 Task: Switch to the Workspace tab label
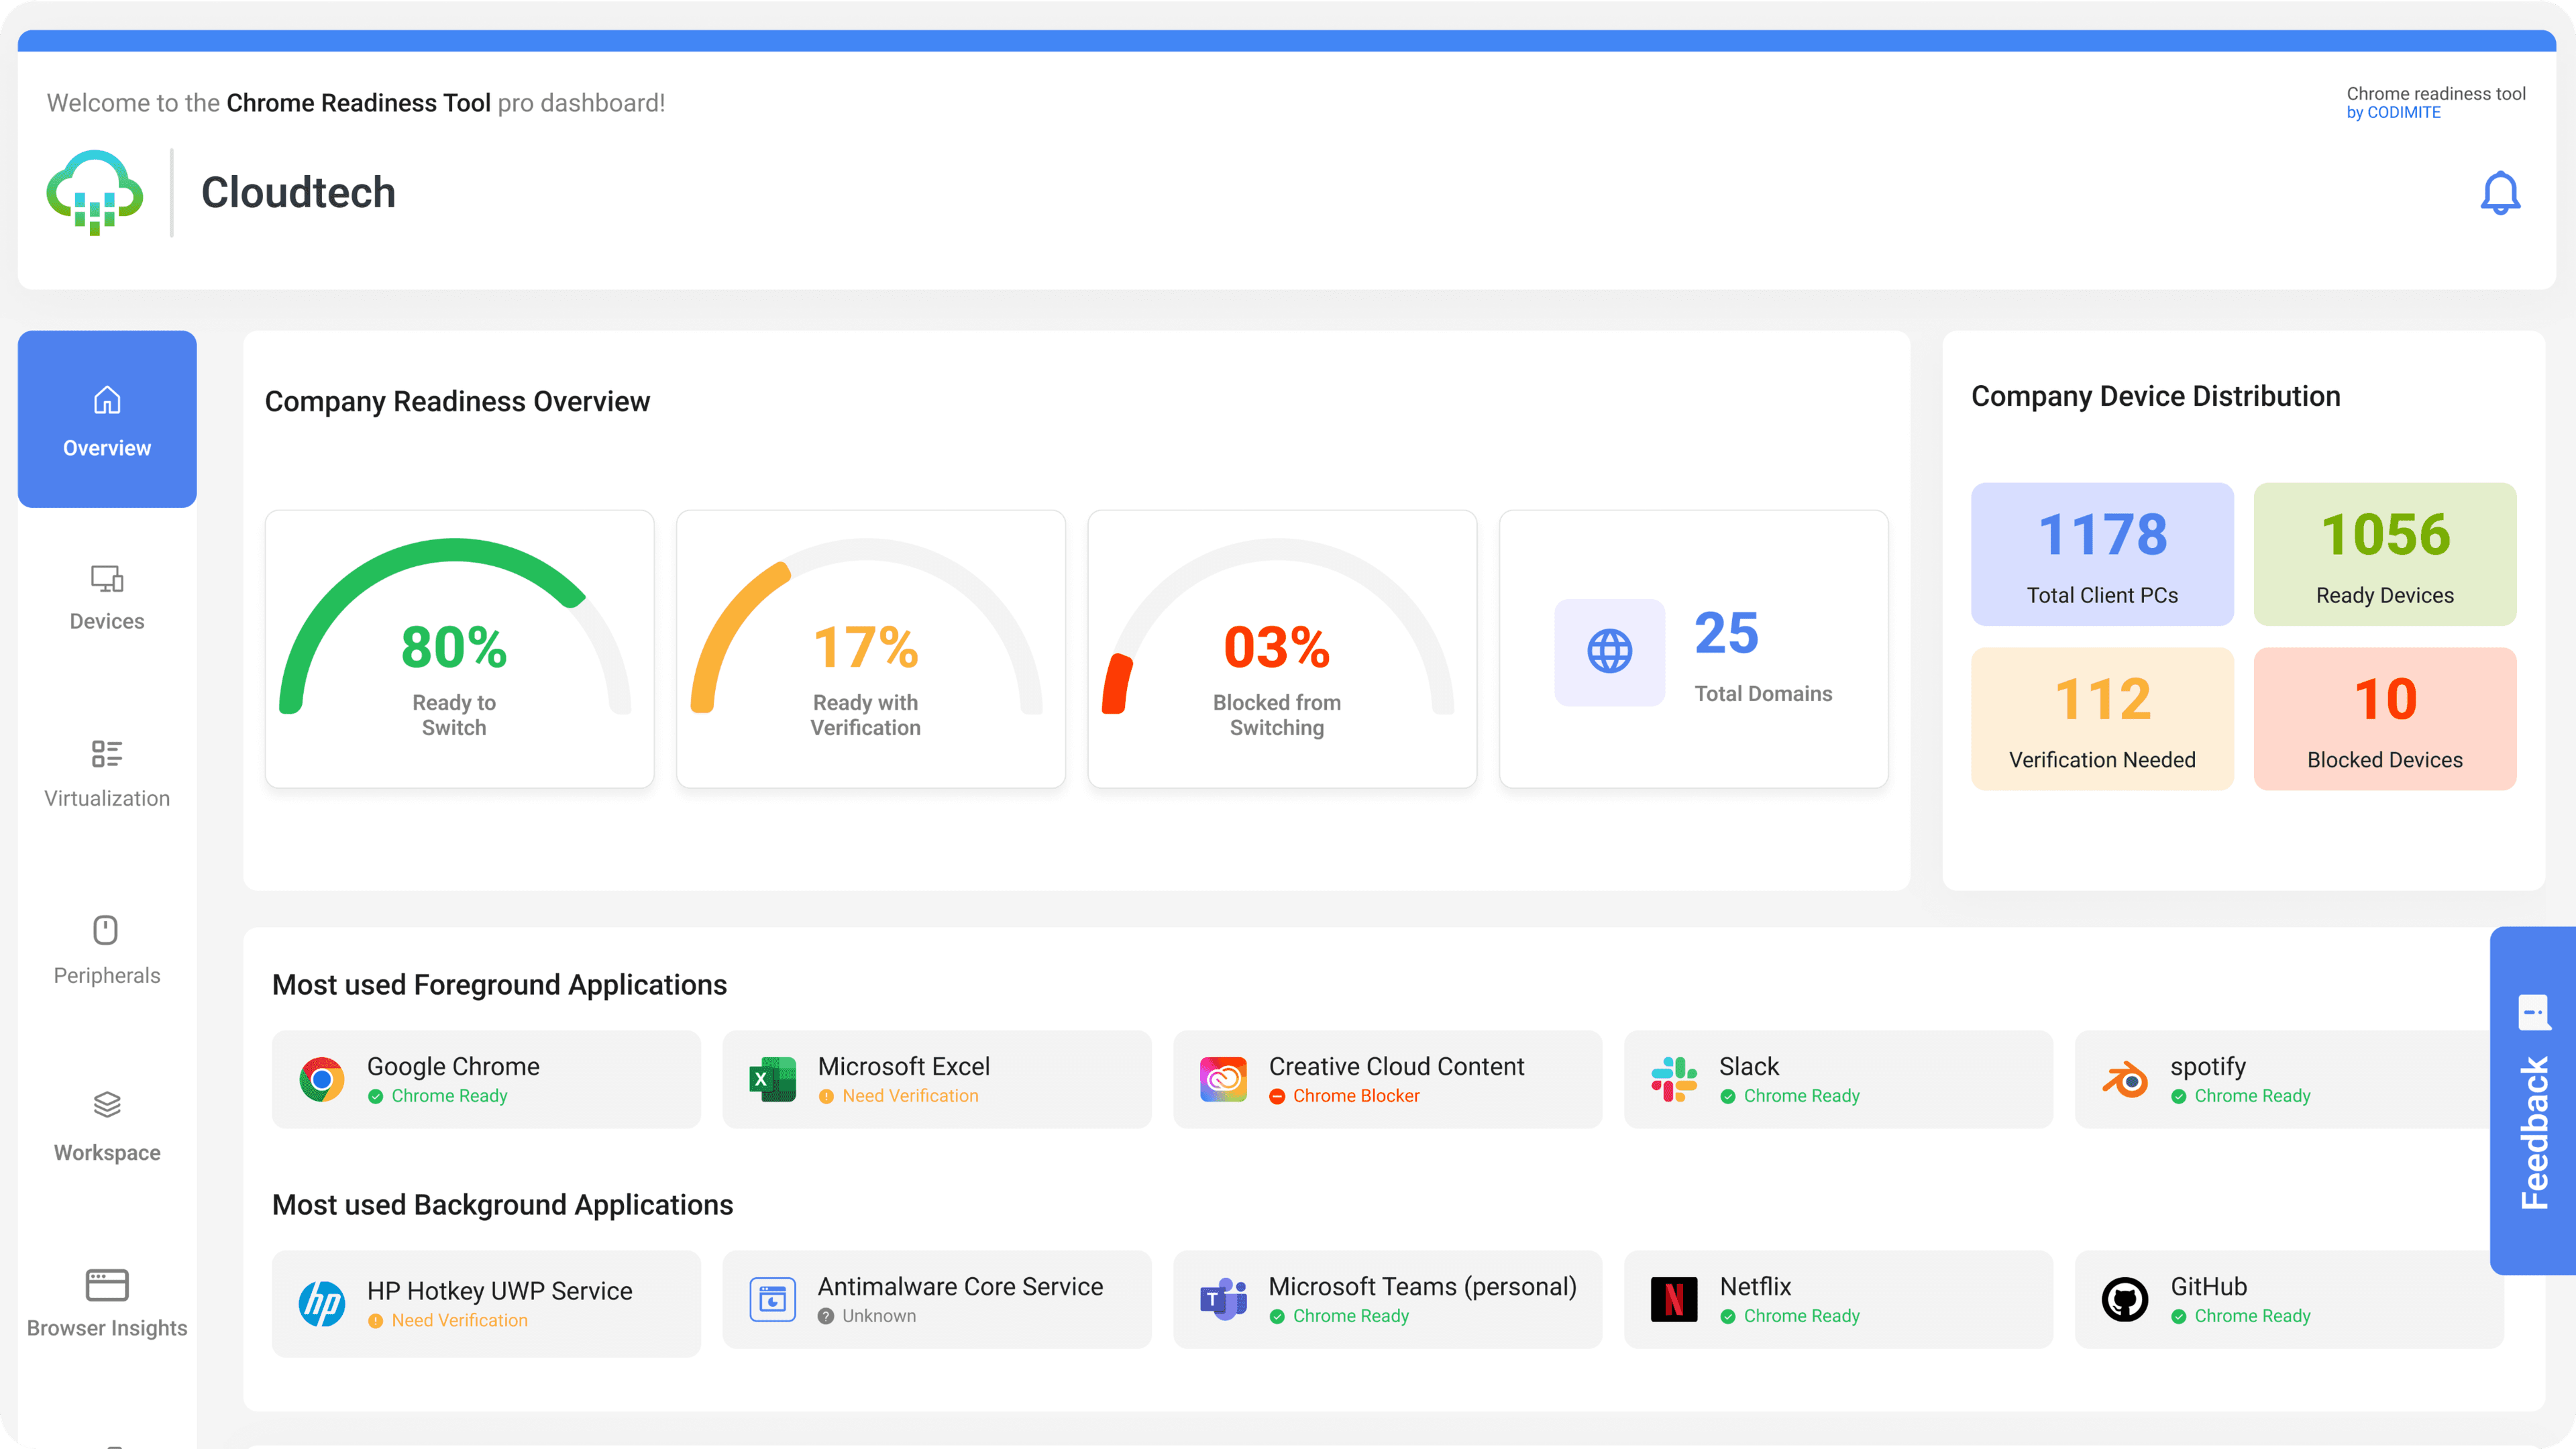pyautogui.click(x=107, y=1152)
